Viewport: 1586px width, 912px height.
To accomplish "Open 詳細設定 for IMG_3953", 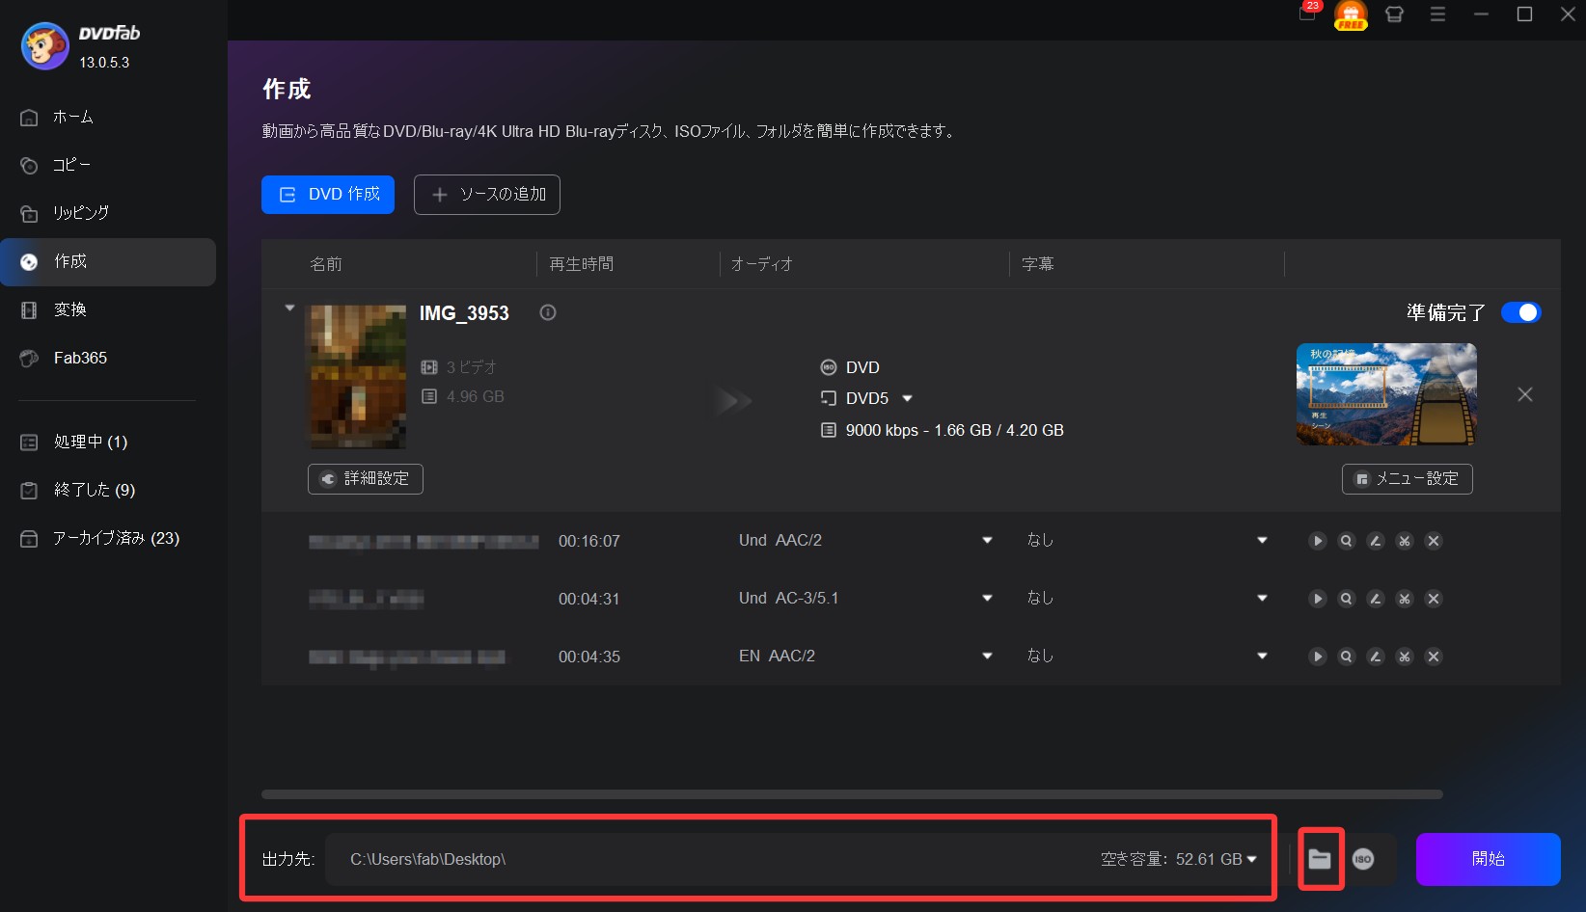I will tap(365, 478).
